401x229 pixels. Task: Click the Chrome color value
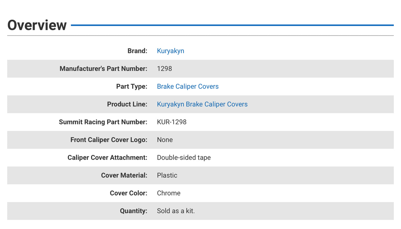169,193
